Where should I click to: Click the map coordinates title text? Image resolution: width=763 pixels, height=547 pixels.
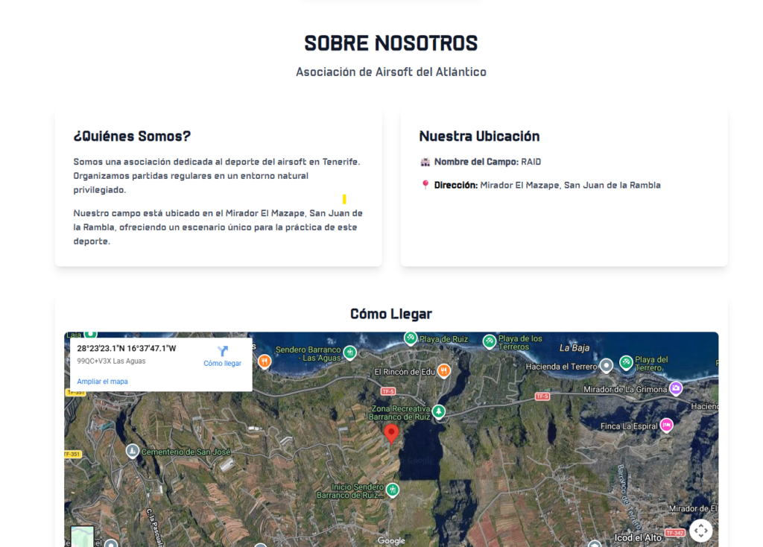pyautogui.click(x=127, y=348)
